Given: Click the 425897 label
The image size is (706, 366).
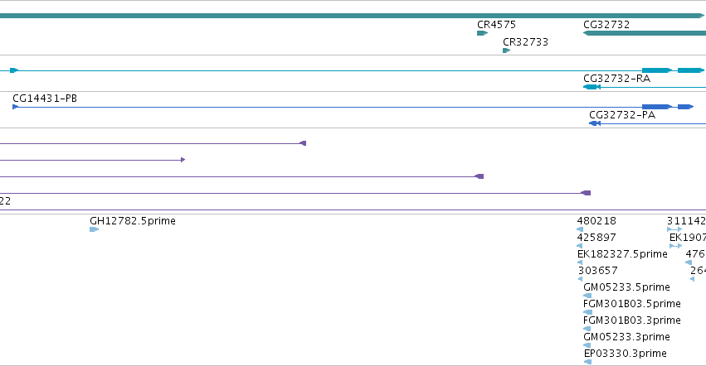Looking at the screenshot, I should pyautogui.click(x=596, y=238).
